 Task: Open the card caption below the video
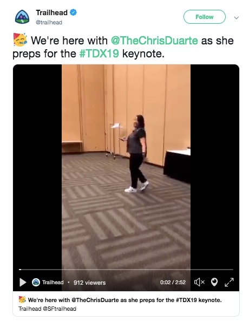125,300
